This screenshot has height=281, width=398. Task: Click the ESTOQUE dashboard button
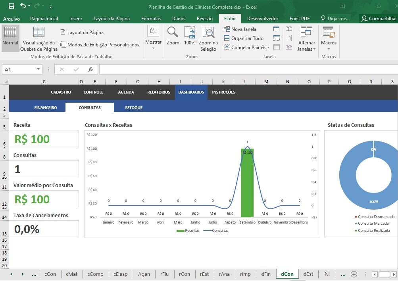point(134,107)
